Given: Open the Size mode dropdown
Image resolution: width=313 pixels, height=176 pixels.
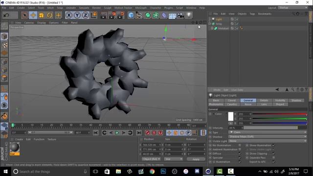Looking at the screenshot, I should point(173,159).
